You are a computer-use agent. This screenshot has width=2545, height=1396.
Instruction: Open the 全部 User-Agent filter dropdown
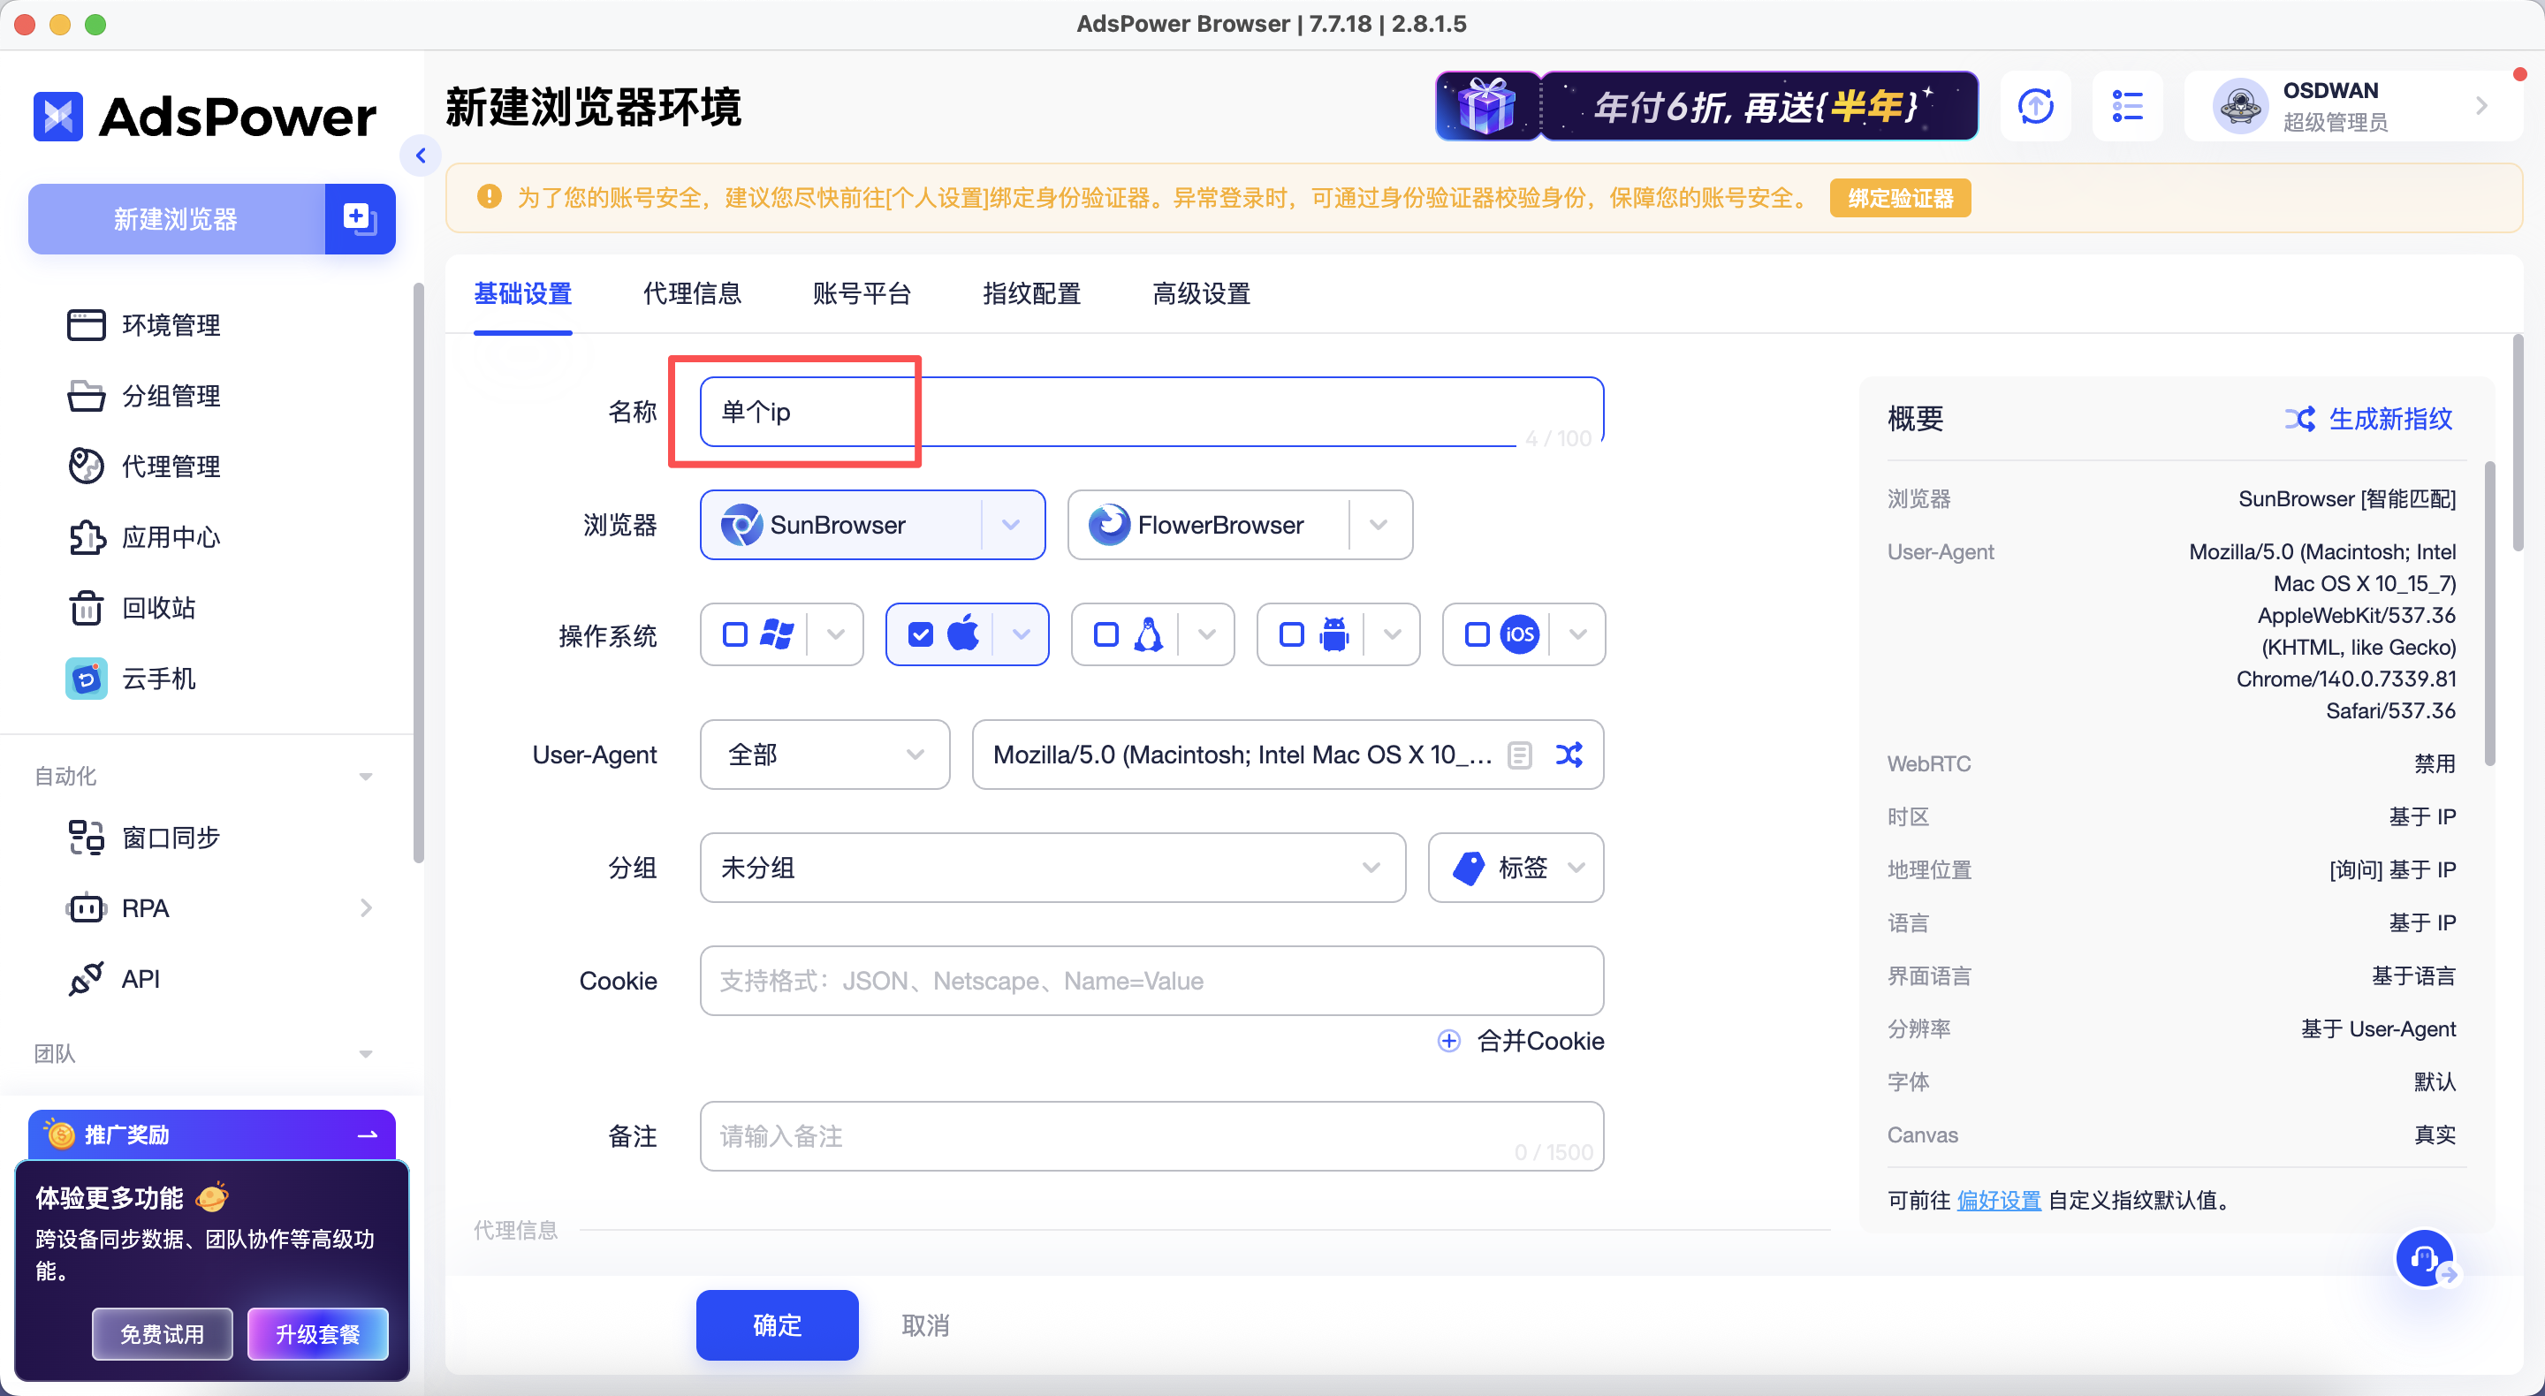pos(824,755)
